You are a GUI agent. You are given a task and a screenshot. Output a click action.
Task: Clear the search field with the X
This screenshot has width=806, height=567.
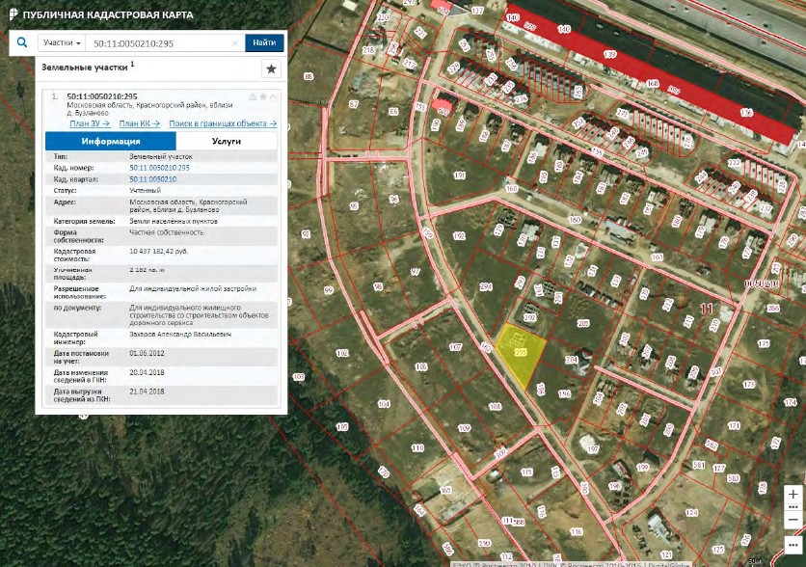coord(235,43)
